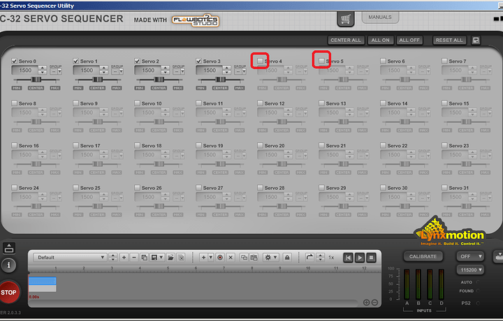The image size is (503, 321).
Task: Open the gear settings icon in the toolbar
Action: click(x=268, y=257)
